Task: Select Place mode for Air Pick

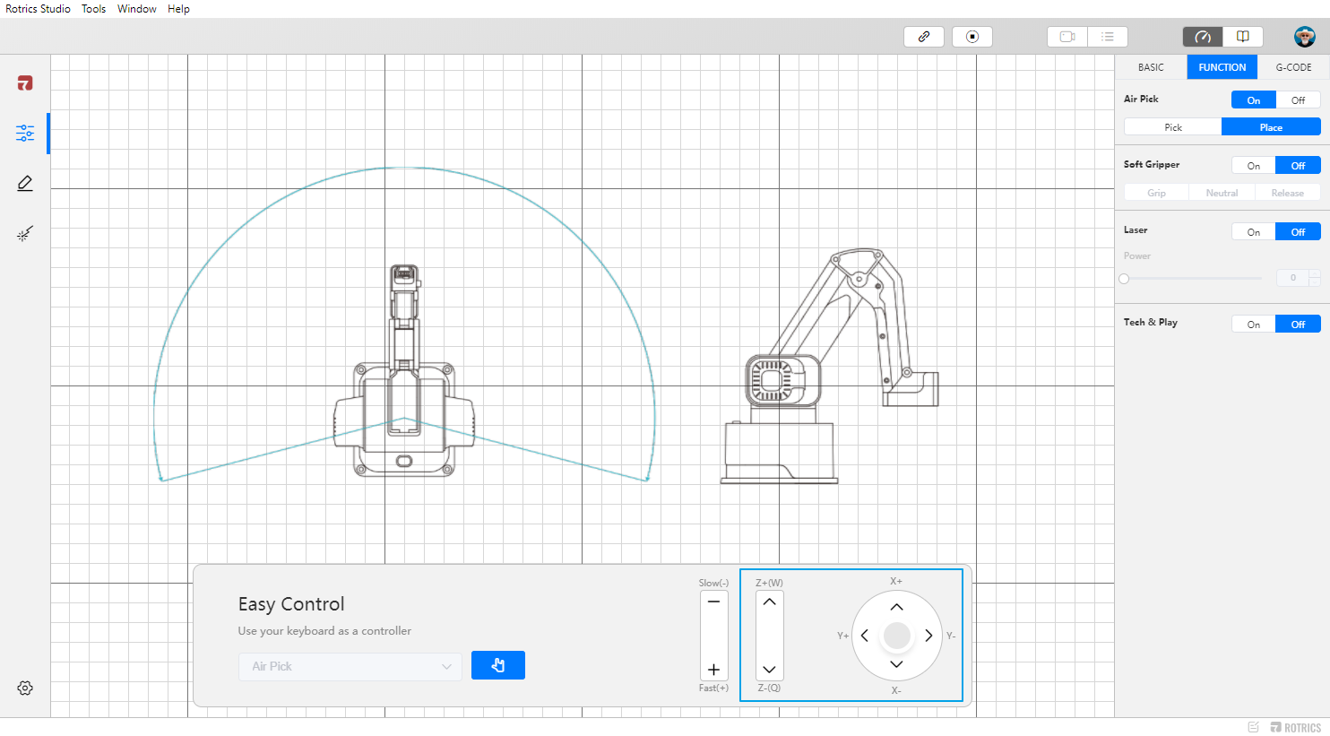Action: [x=1271, y=127]
